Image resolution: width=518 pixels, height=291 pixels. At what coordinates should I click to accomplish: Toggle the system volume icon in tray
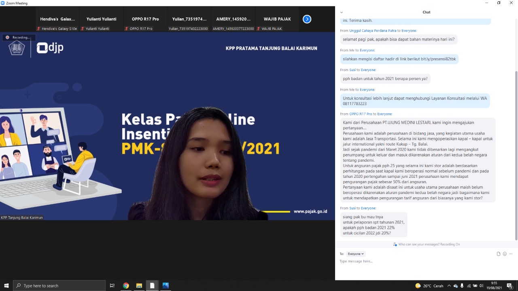481,286
